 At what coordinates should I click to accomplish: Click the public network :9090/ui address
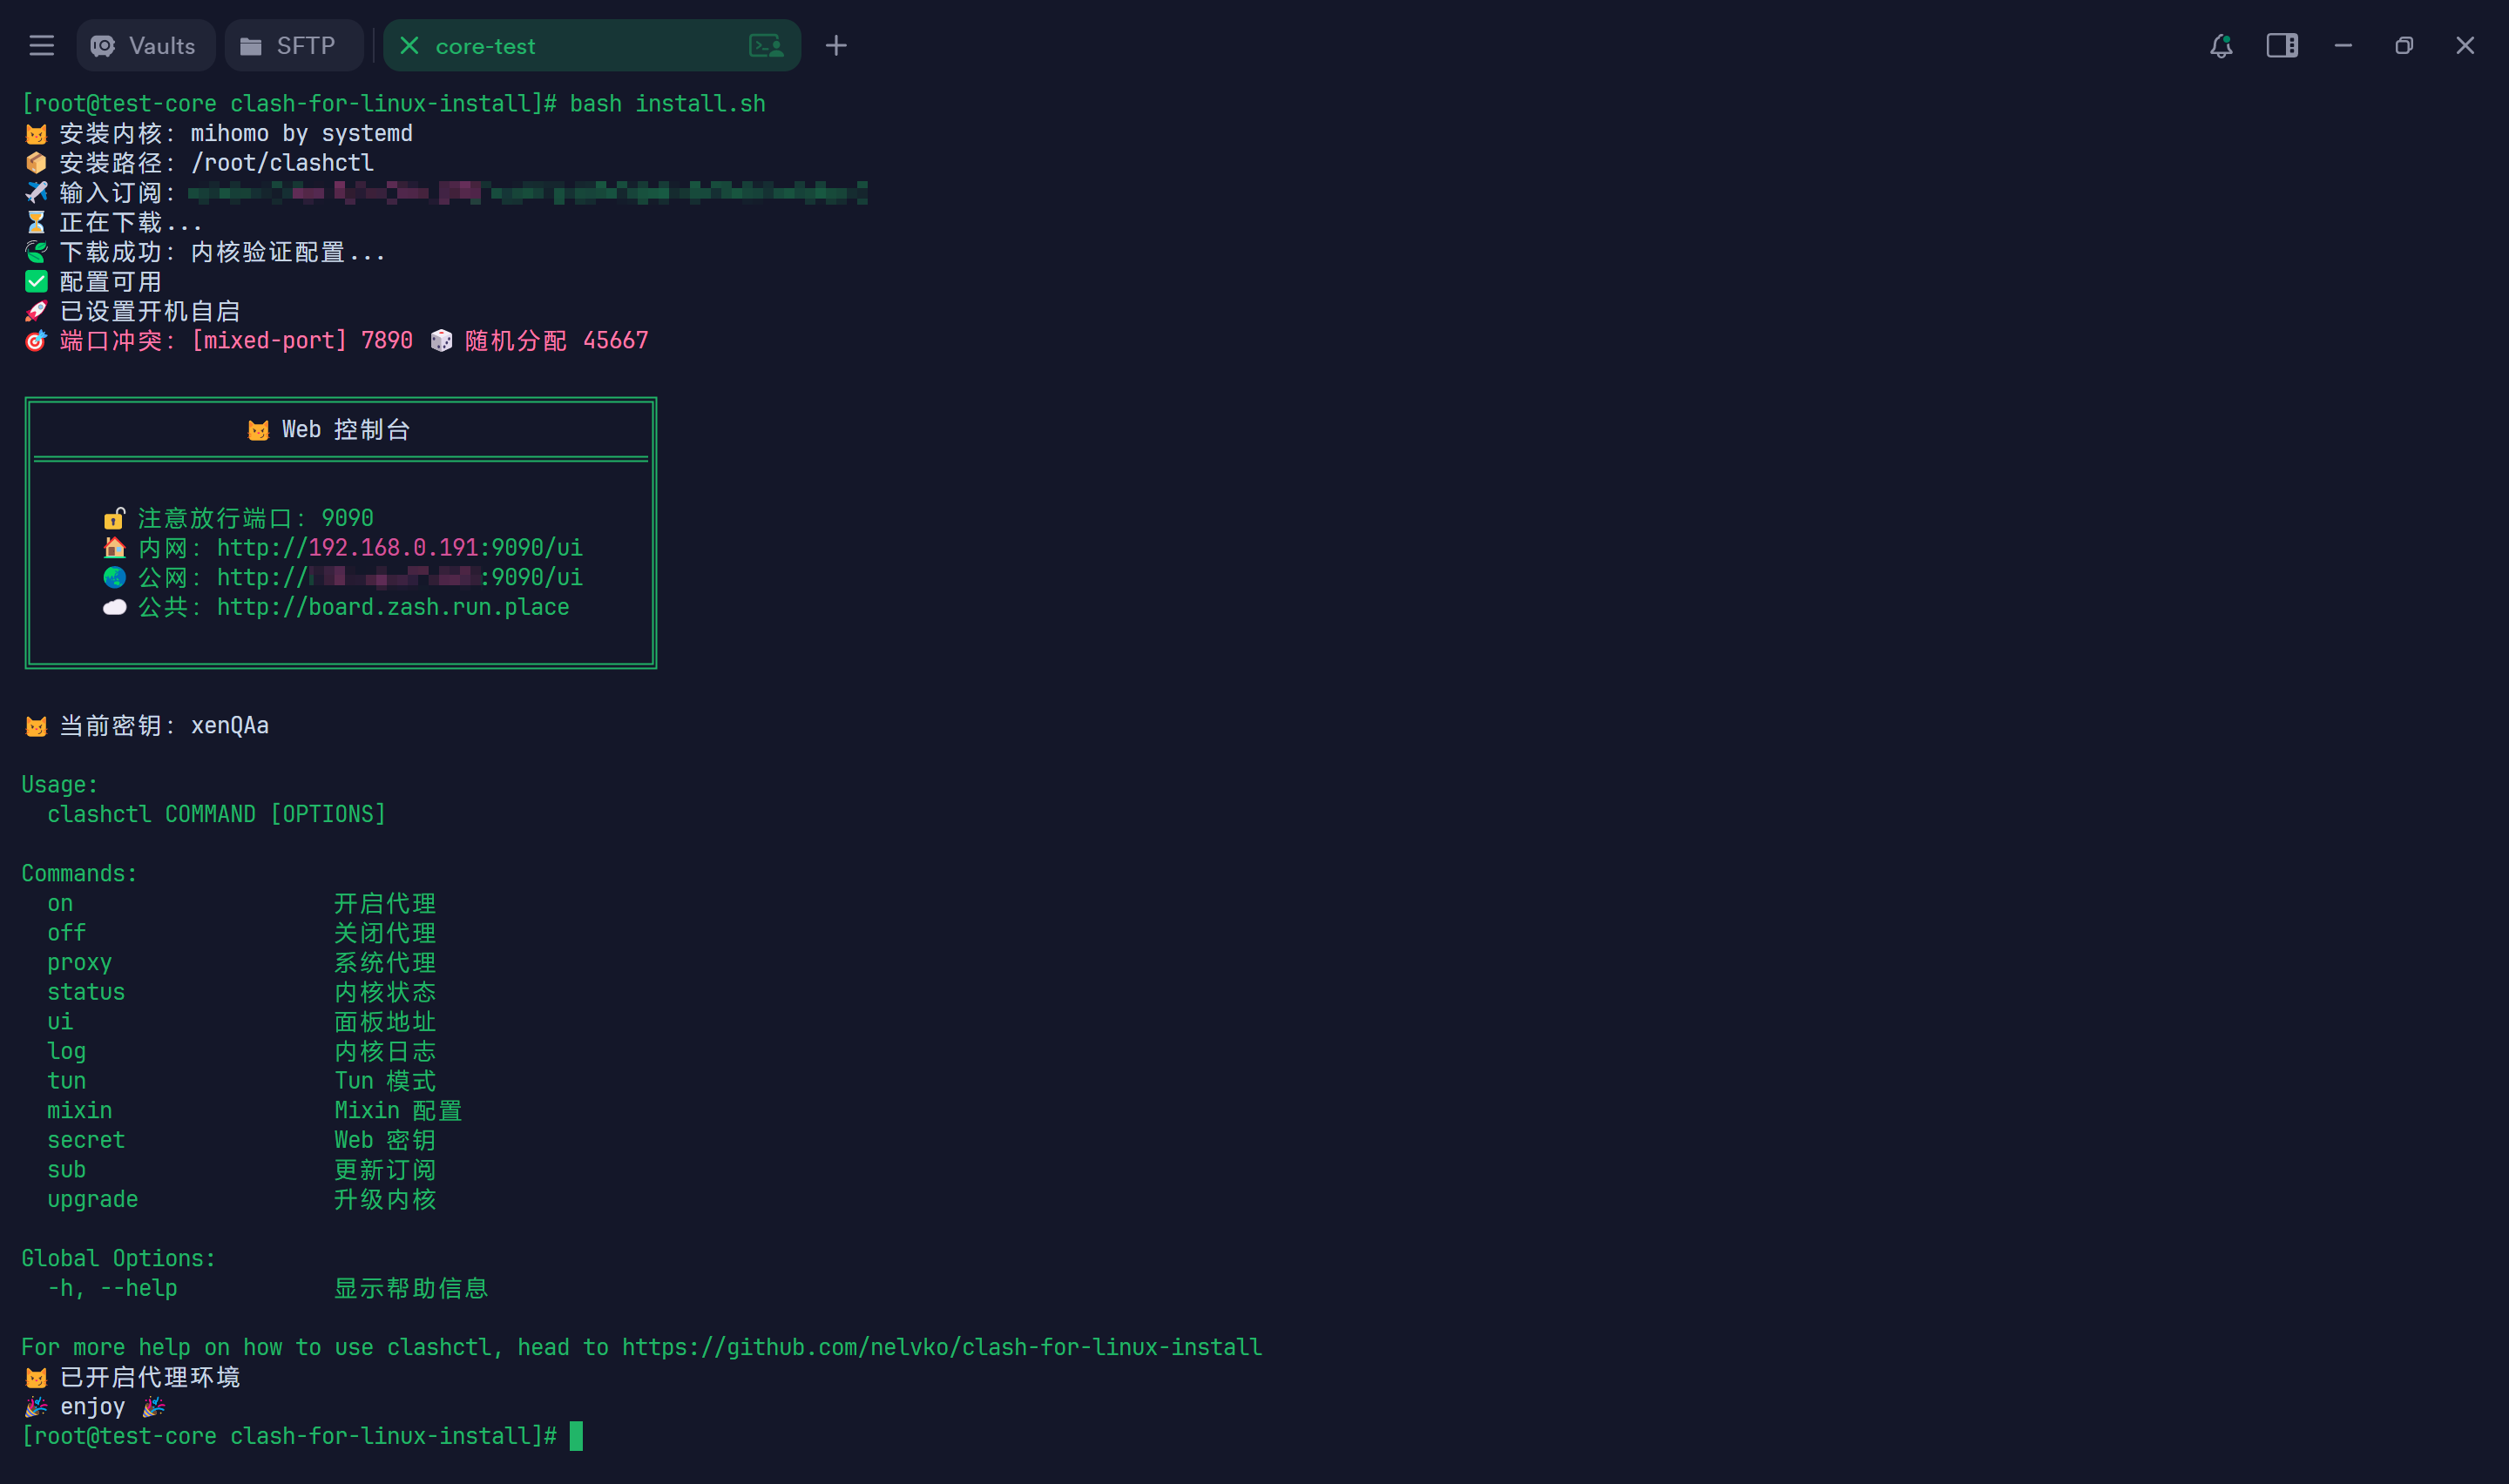tap(531, 578)
